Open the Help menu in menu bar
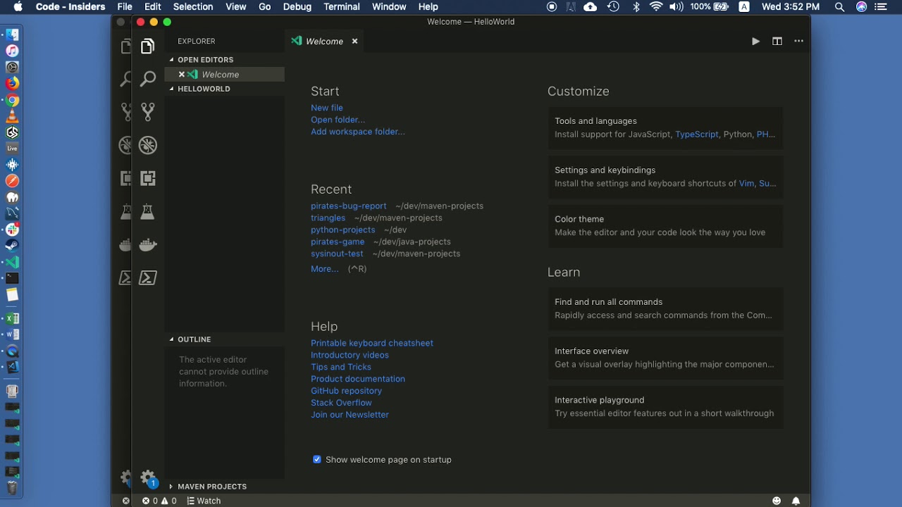Screen dimensions: 902x507 (428, 7)
